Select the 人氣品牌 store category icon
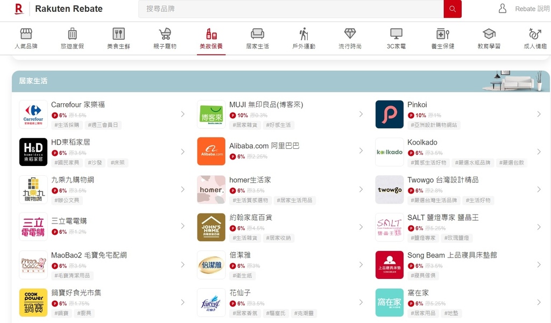This screenshot has height=323, width=551. tap(26, 34)
